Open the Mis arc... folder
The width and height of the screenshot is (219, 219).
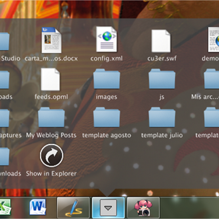[x=212, y=79]
